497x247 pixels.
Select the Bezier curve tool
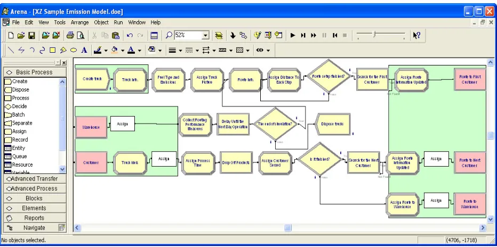tap(42, 50)
